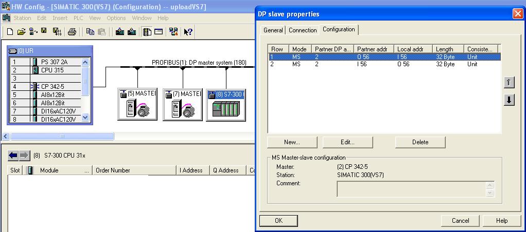
Task: Click the context Help pointer icon
Action: coord(188,32)
